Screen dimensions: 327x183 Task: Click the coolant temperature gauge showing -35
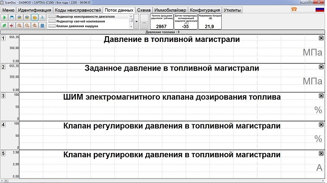(x=186, y=21)
